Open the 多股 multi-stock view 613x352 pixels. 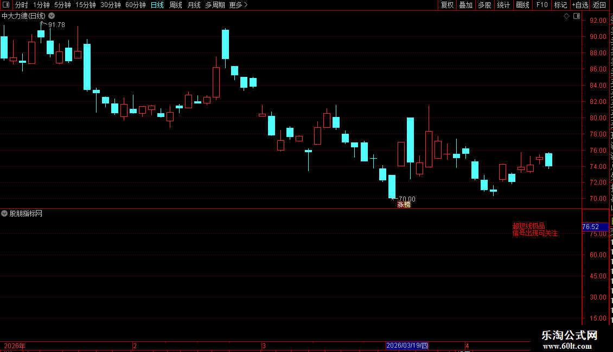(485, 5)
